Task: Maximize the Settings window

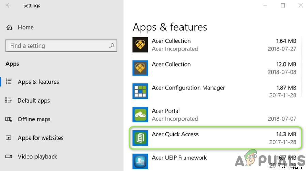Action: pyautogui.click(x=283, y=5)
